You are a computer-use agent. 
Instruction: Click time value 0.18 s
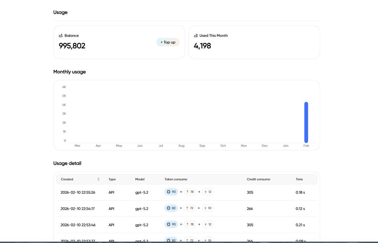coord(300,192)
